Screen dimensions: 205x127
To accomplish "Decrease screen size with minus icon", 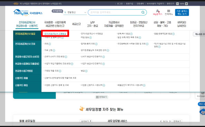I will [x=177, y=4].
